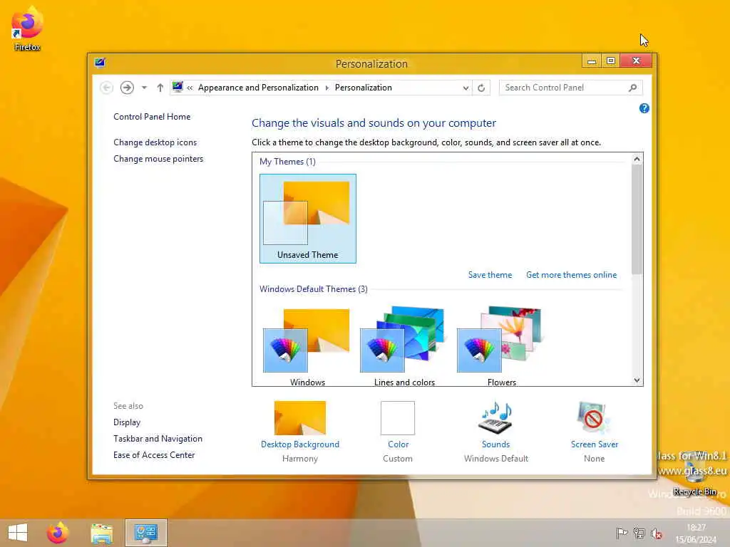
Task: Click the Sounds text link
Action: tap(496, 444)
